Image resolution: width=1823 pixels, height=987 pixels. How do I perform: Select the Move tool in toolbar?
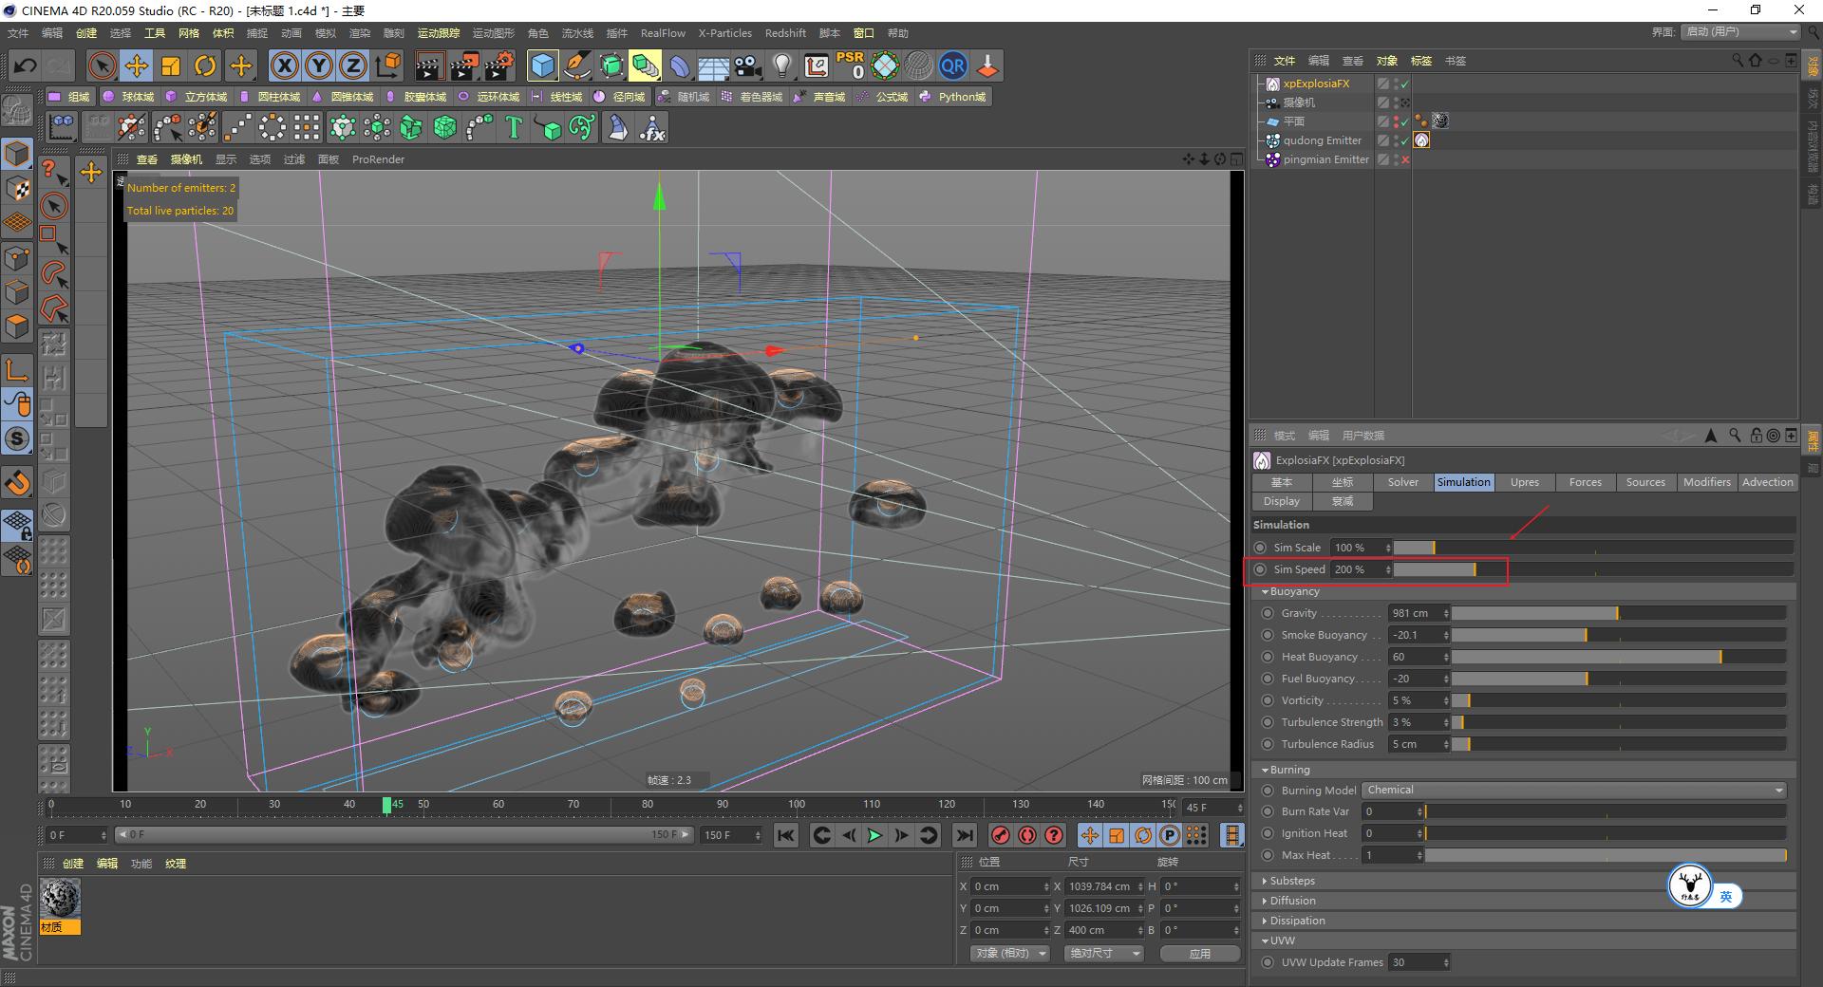point(137,65)
